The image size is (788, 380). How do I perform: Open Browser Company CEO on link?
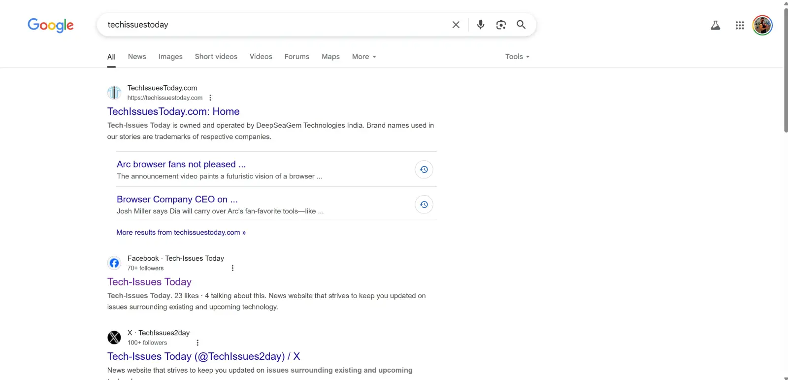pyautogui.click(x=177, y=199)
